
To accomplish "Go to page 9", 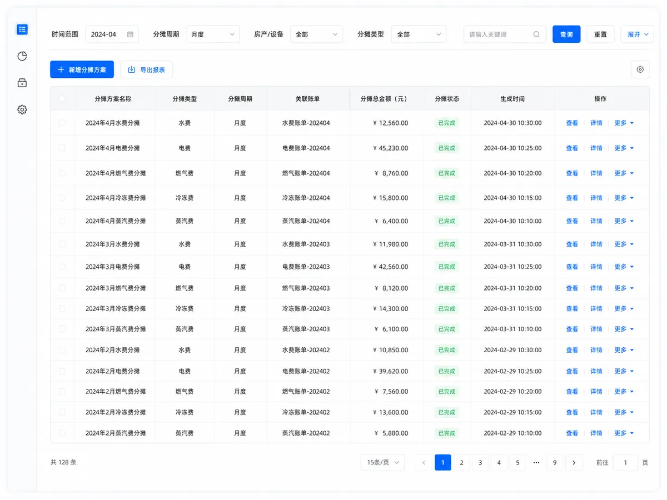I will [x=555, y=462].
